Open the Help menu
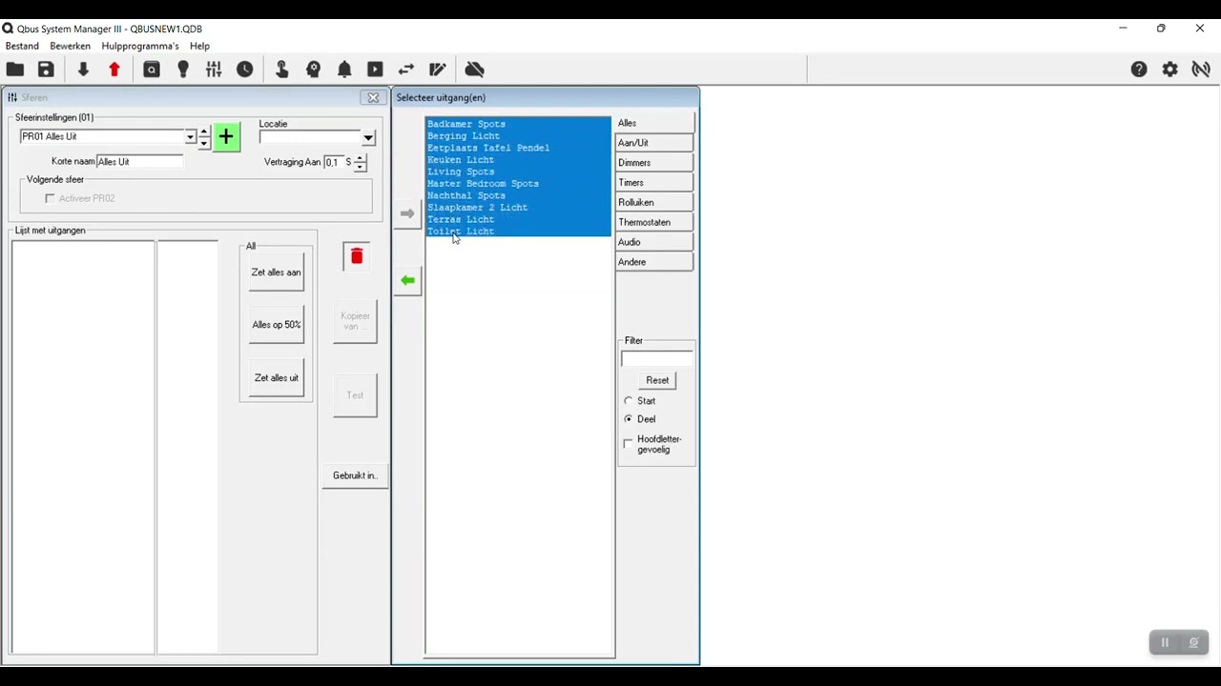Image resolution: width=1221 pixels, height=686 pixels. click(199, 46)
